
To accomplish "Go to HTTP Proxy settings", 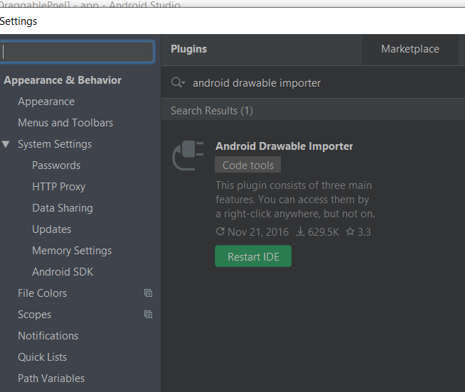I will pos(59,187).
